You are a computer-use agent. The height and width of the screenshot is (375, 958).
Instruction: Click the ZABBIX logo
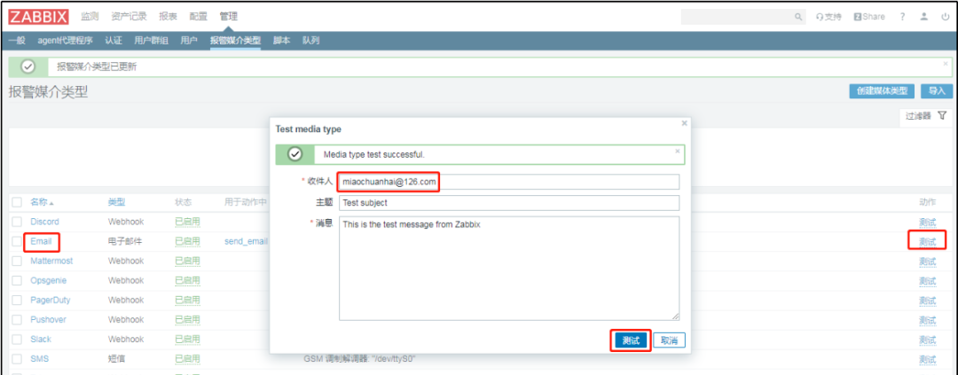(38, 17)
